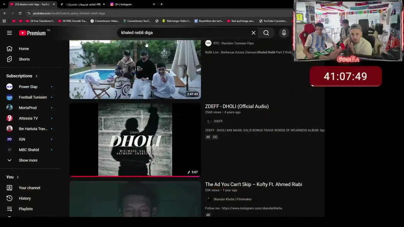
Task: Switch to the Instagram browser tab
Action: [x=133, y=4]
